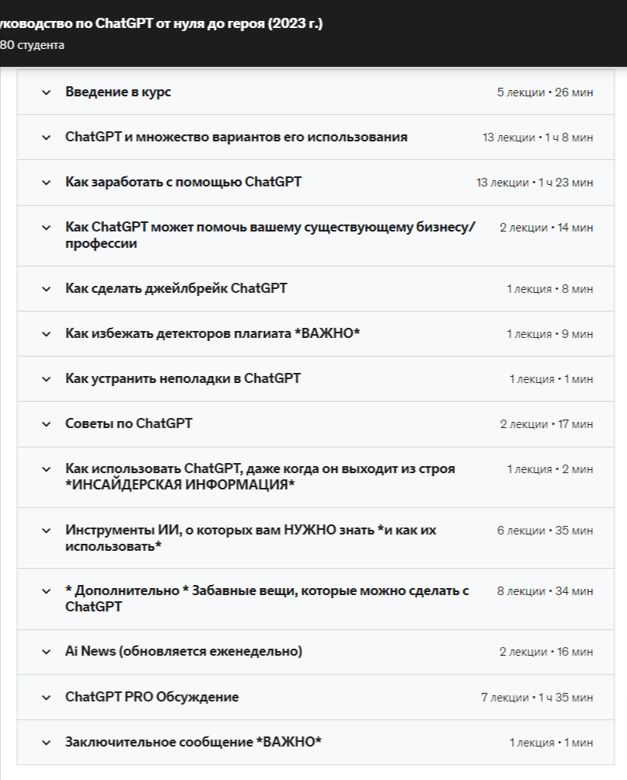This screenshot has height=780, width=627.
Task: Expand the section about existing business help
Action: click(x=47, y=228)
